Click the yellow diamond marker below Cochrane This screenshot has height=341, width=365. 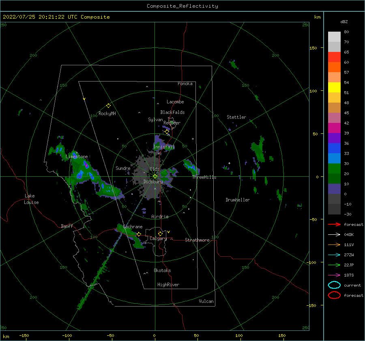pyautogui.click(x=139, y=234)
